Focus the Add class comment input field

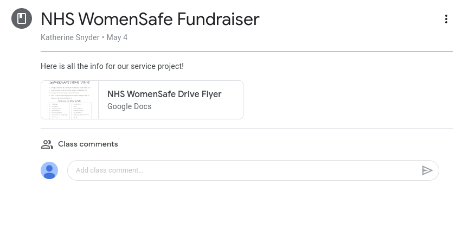tap(239, 170)
